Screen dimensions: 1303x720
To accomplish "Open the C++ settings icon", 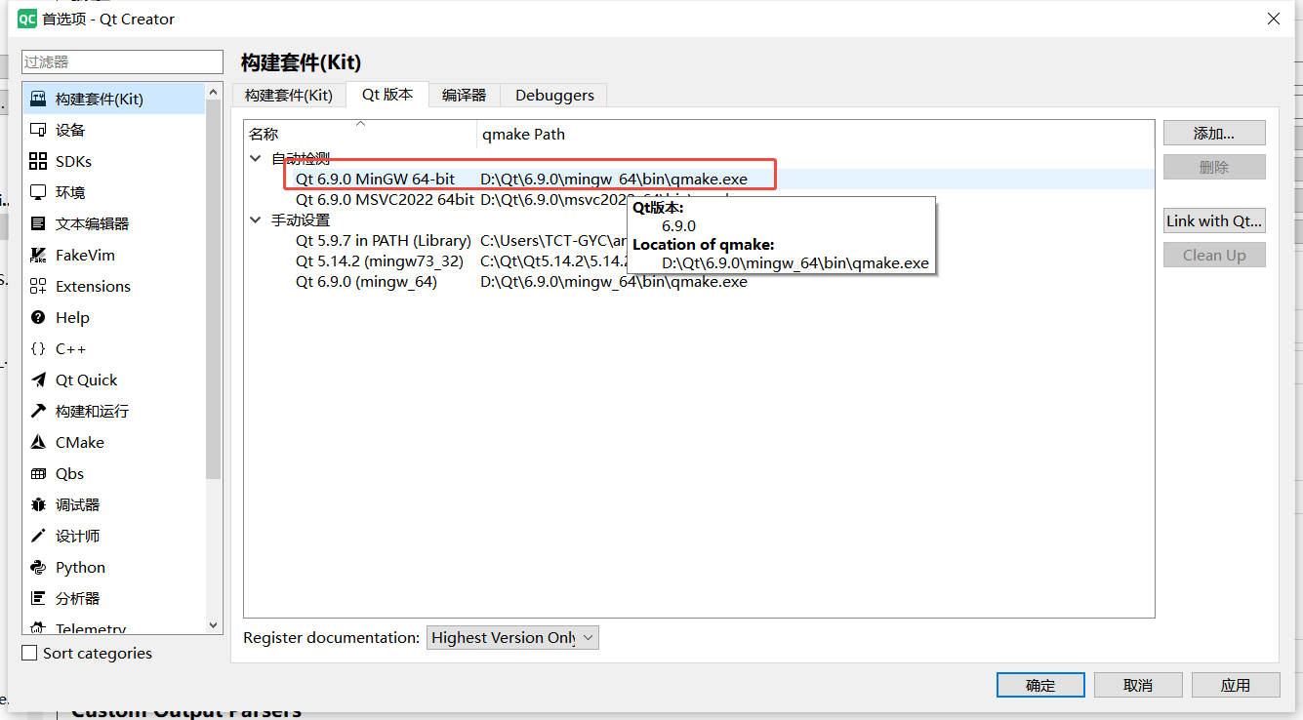I will [38, 348].
